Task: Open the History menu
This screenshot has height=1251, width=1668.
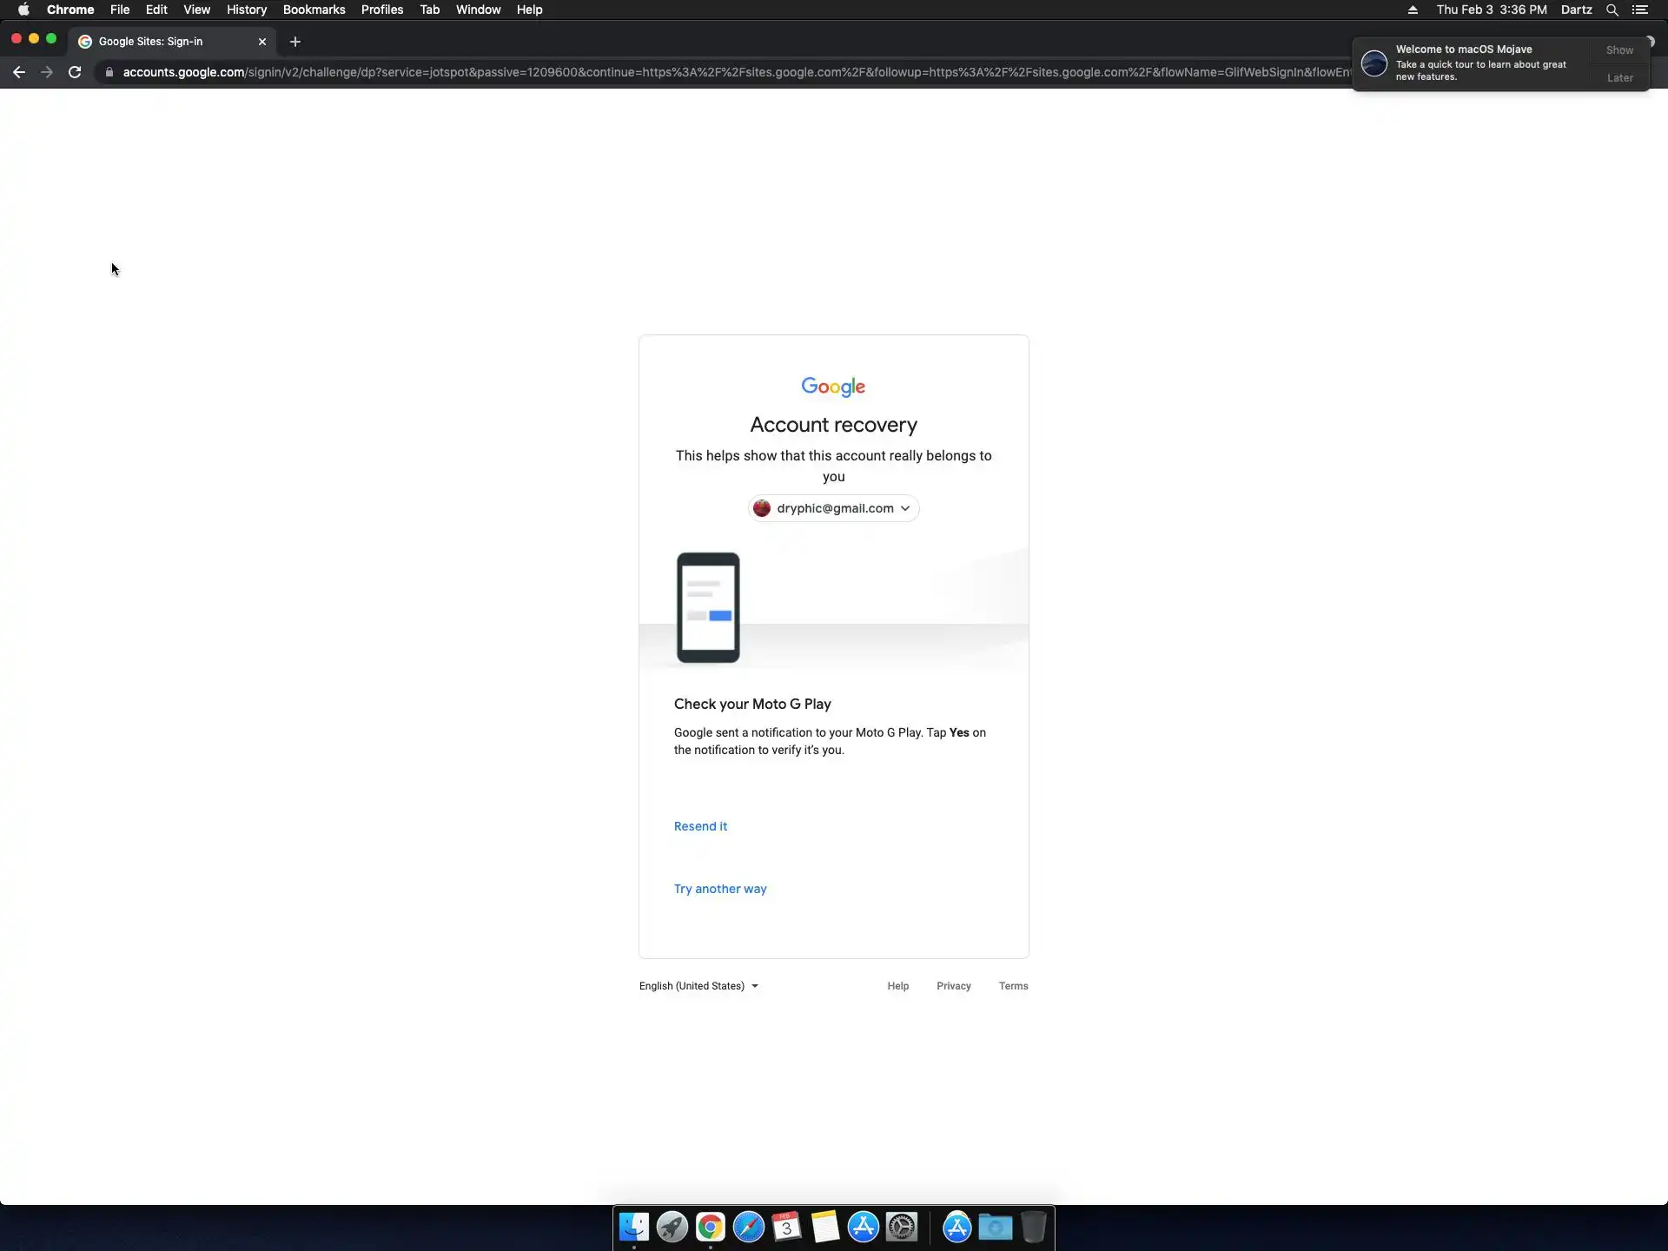Action: [x=246, y=10]
